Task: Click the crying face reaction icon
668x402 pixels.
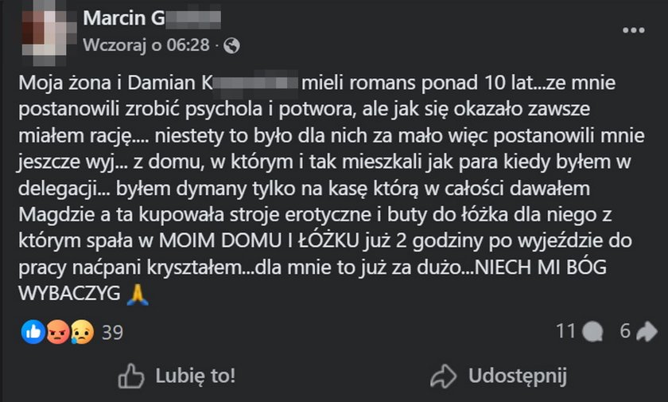Action: [80, 331]
